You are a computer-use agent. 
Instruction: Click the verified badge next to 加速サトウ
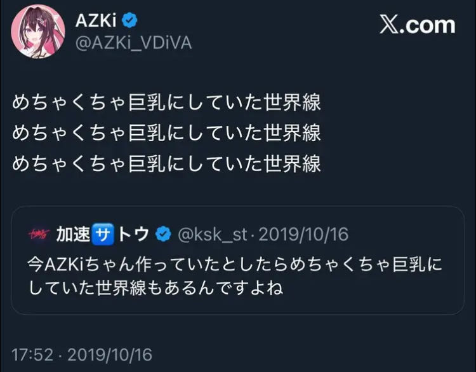(163, 235)
